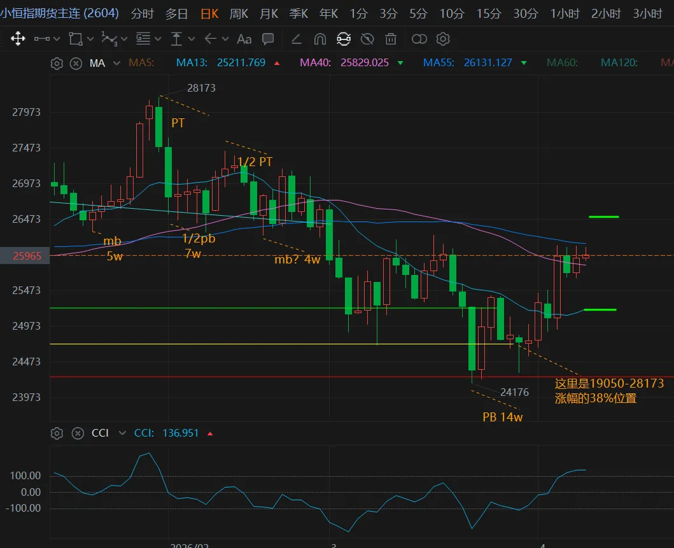This screenshot has height=548, width=674.
Task: Open CCI indicator settings gear
Action: (57, 433)
